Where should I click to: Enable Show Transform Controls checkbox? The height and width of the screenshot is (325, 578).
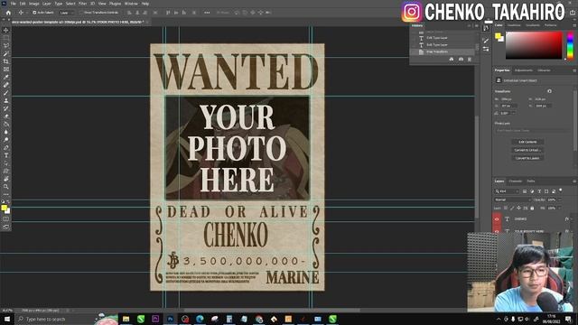point(81,13)
